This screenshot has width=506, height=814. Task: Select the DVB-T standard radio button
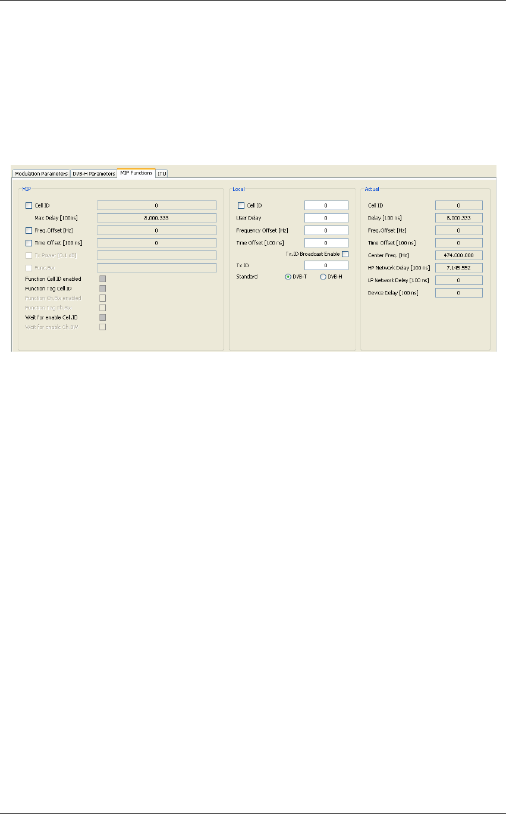click(x=288, y=277)
